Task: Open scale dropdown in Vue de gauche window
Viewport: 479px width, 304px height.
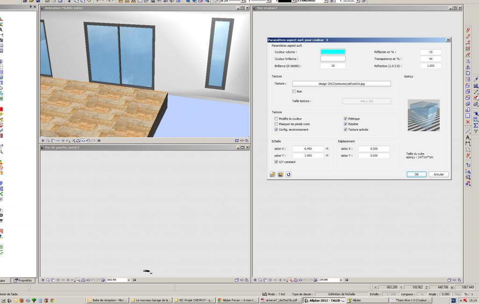Action: point(129,280)
